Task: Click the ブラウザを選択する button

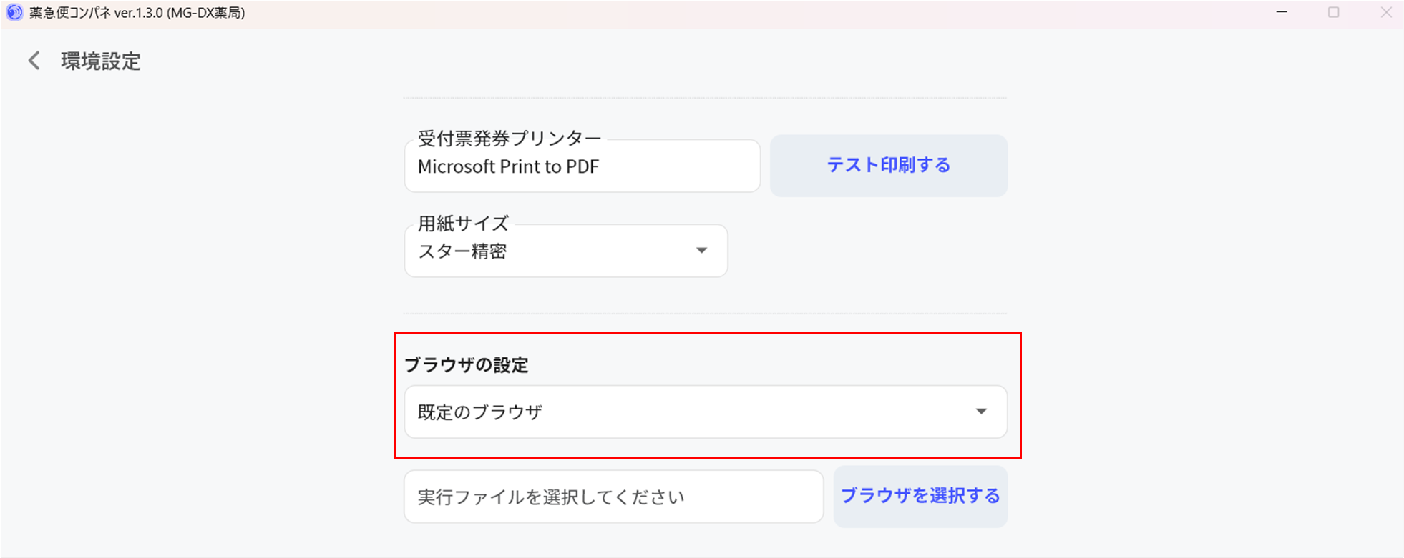Action: (920, 497)
